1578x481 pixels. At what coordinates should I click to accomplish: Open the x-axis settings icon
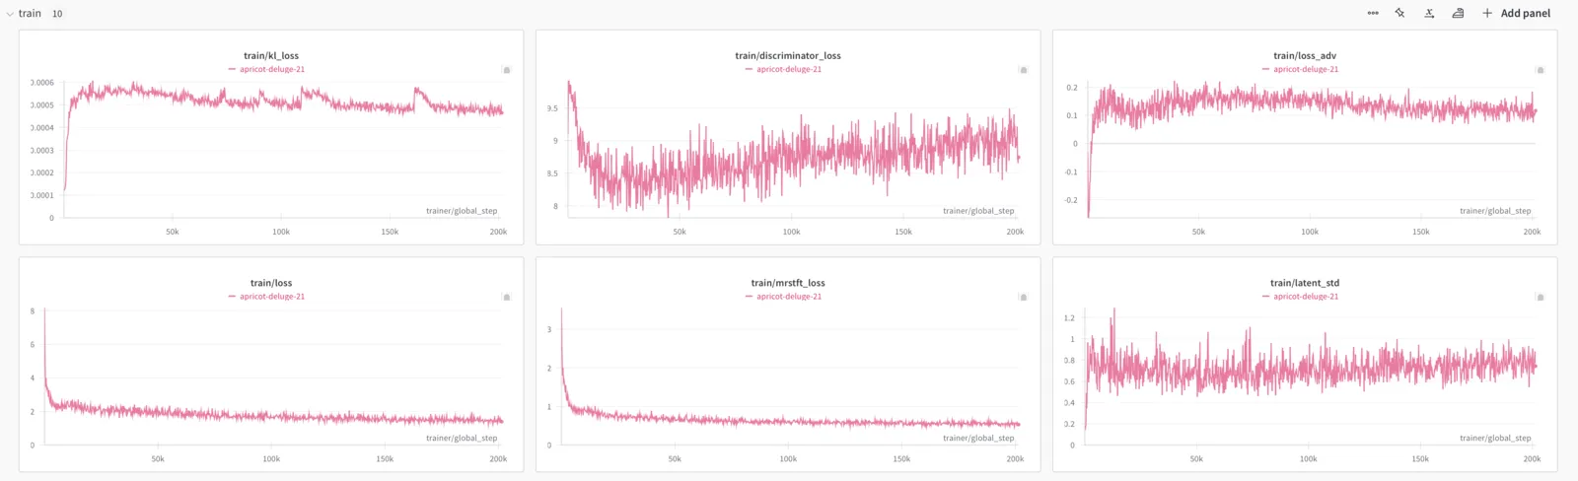click(x=1429, y=13)
